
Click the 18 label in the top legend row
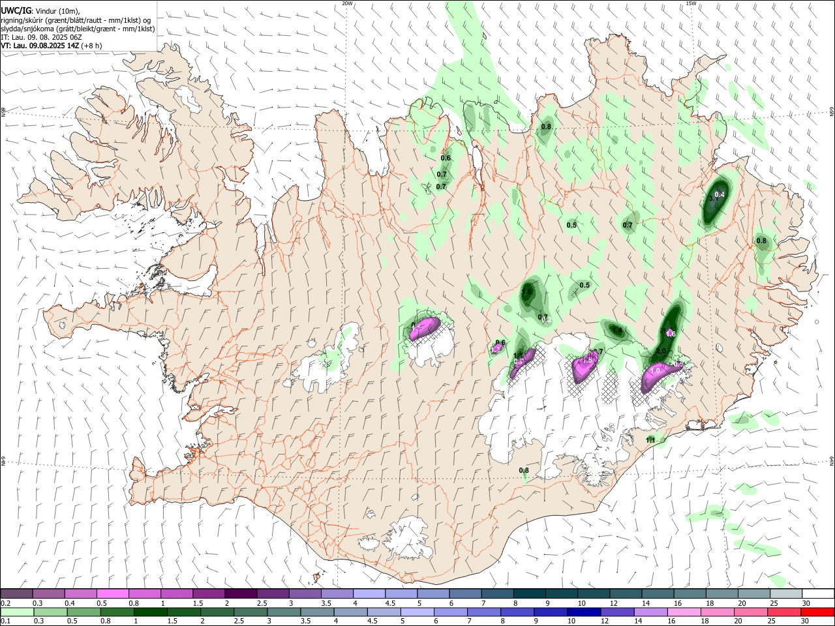point(709,603)
